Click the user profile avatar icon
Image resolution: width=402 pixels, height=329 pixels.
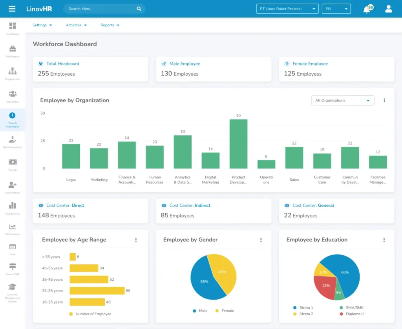click(x=388, y=9)
